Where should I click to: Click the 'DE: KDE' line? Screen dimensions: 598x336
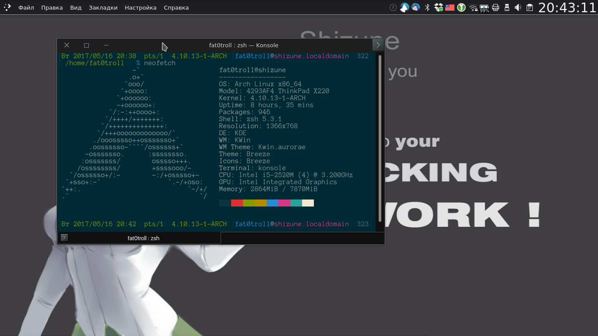click(233, 133)
